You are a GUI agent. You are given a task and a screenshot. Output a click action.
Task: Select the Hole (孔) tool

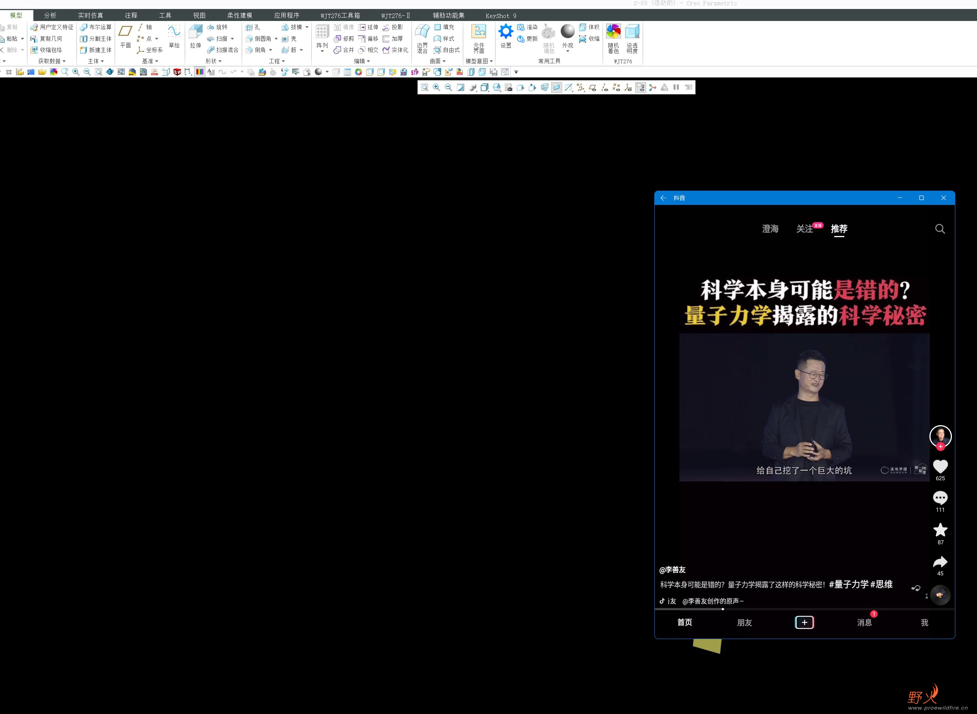pos(253,27)
